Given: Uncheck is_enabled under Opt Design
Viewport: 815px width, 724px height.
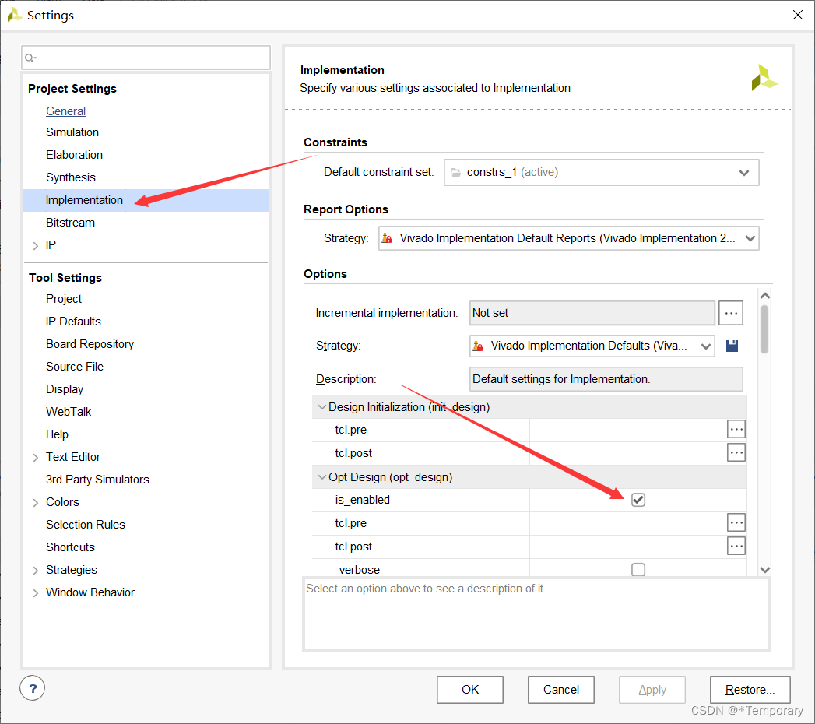Looking at the screenshot, I should coord(638,499).
